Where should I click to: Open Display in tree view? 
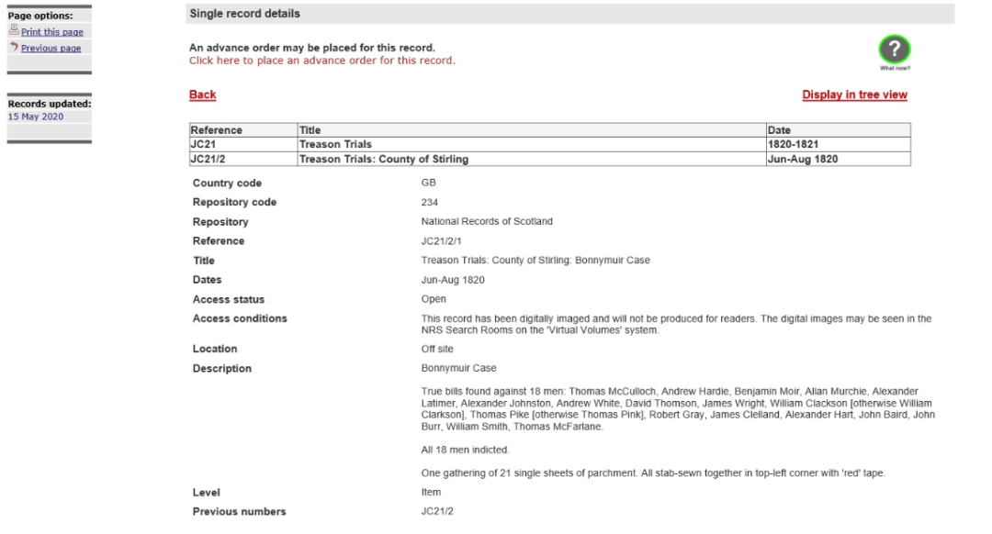[854, 95]
